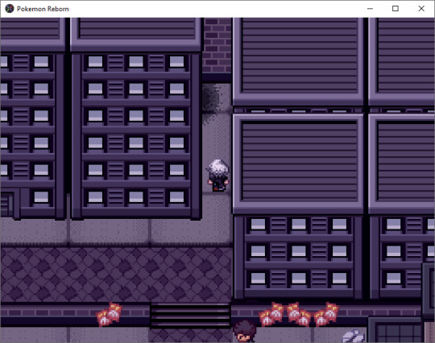The width and height of the screenshot is (435, 343).
Task: Click the brown-haired NPC at bottom edge
Action: (x=245, y=332)
